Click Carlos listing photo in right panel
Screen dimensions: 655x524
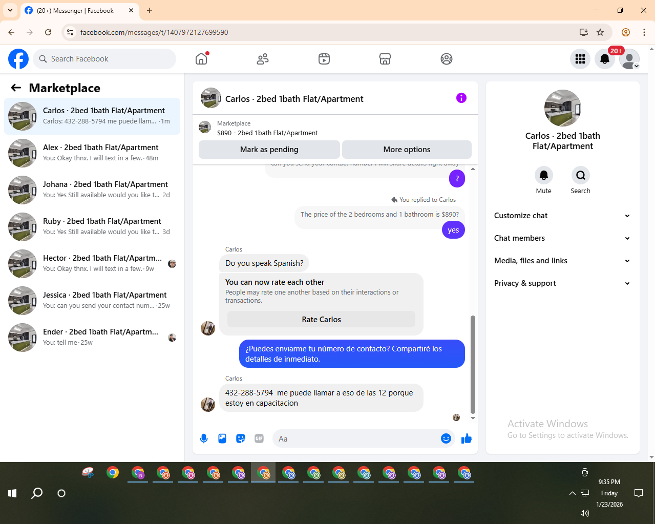click(562, 108)
